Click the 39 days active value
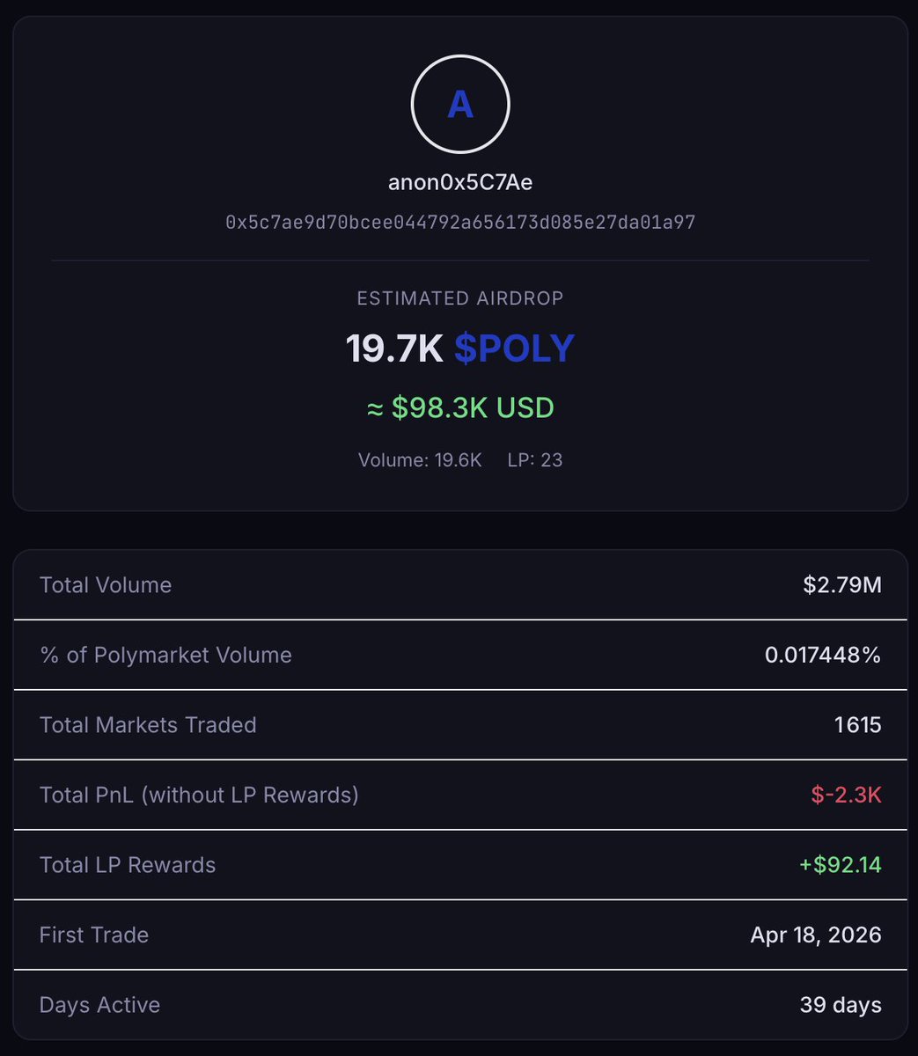The height and width of the screenshot is (1056, 918). pyautogui.click(x=841, y=1005)
